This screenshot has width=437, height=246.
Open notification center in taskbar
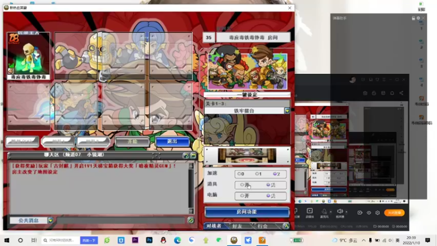[x=428, y=240]
